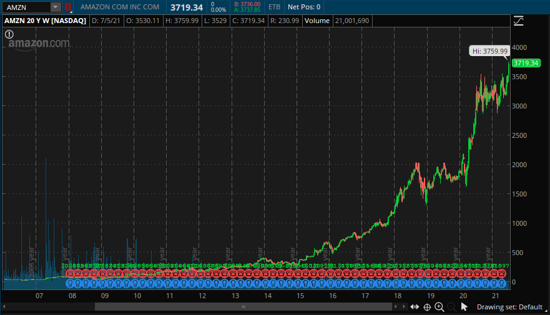Image resolution: width=550 pixels, height=315 pixels.
Task: Click the Net Pos: 0 label
Action: 304,7
